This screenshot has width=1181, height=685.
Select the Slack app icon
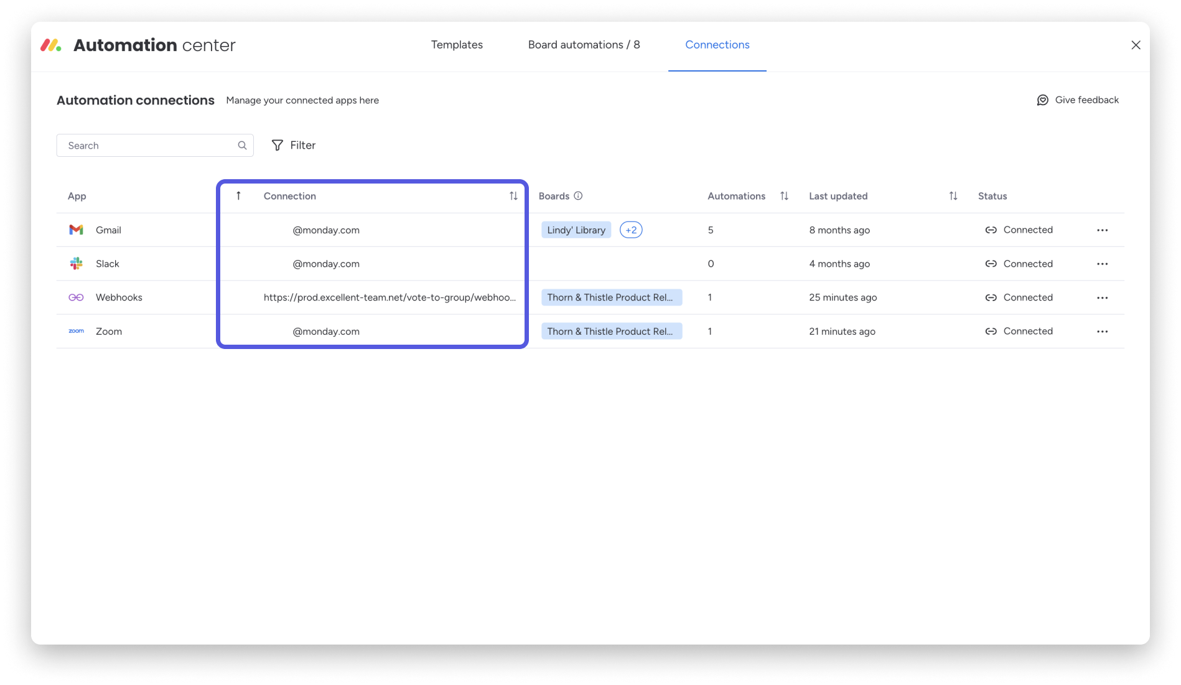[x=76, y=263]
